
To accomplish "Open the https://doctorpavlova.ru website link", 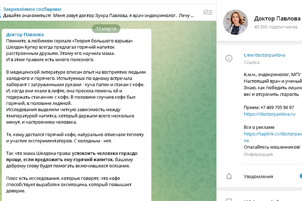I will point(269,114).
